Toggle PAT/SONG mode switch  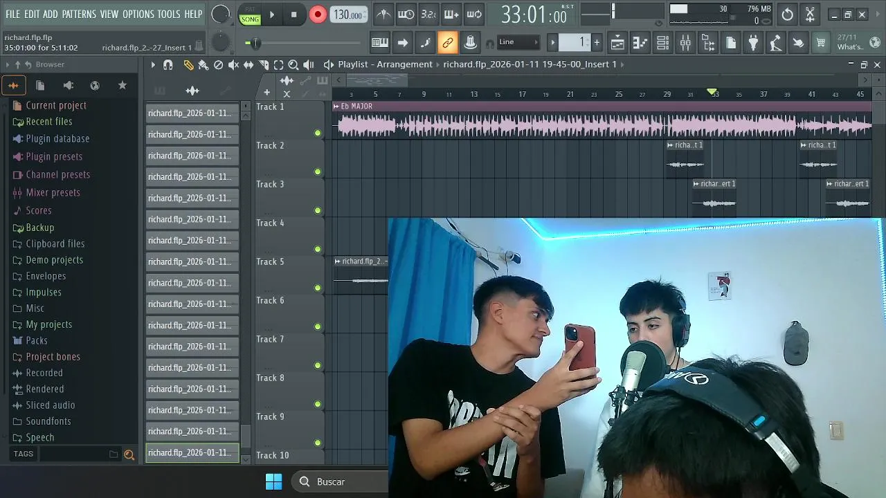tap(250, 15)
